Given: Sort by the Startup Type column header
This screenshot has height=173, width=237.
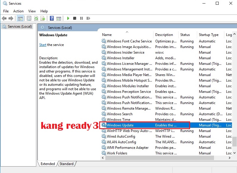Looking at the screenshot, I should tap(210, 35).
